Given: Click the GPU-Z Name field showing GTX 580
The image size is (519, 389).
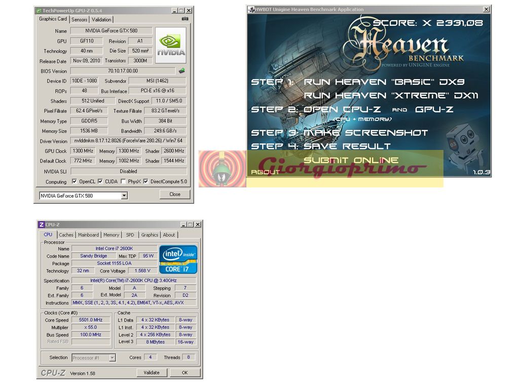Looking at the screenshot, I should tap(111, 31).
